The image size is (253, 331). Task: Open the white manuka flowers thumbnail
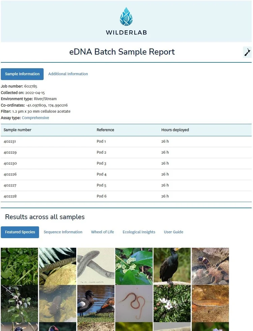pos(172,304)
